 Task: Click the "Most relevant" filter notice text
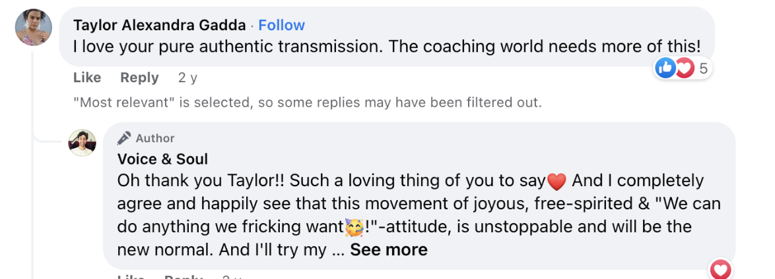click(308, 103)
